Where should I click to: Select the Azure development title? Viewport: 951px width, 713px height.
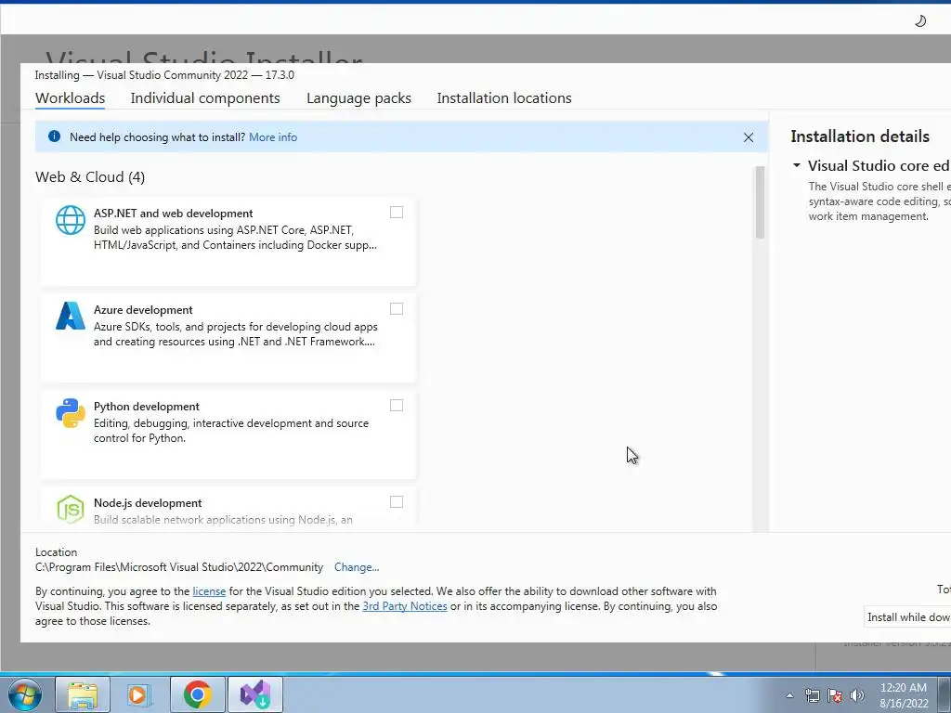143,310
